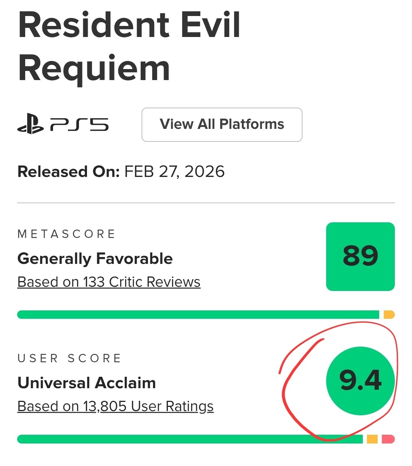The image size is (412, 466).
Task: Open the View All Platforms button
Action: coord(222,124)
